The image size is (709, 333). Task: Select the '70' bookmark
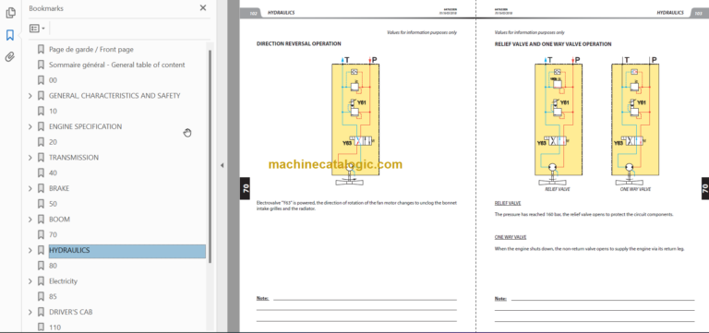pos(53,234)
